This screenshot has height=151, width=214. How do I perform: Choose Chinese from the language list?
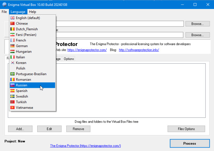pyautogui.click(x=33, y=24)
